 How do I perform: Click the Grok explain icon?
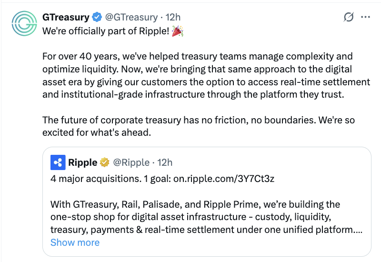click(x=349, y=17)
